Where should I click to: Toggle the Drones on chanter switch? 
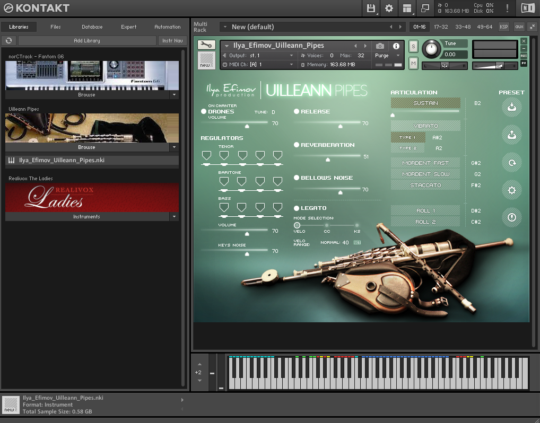pos(204,111)
